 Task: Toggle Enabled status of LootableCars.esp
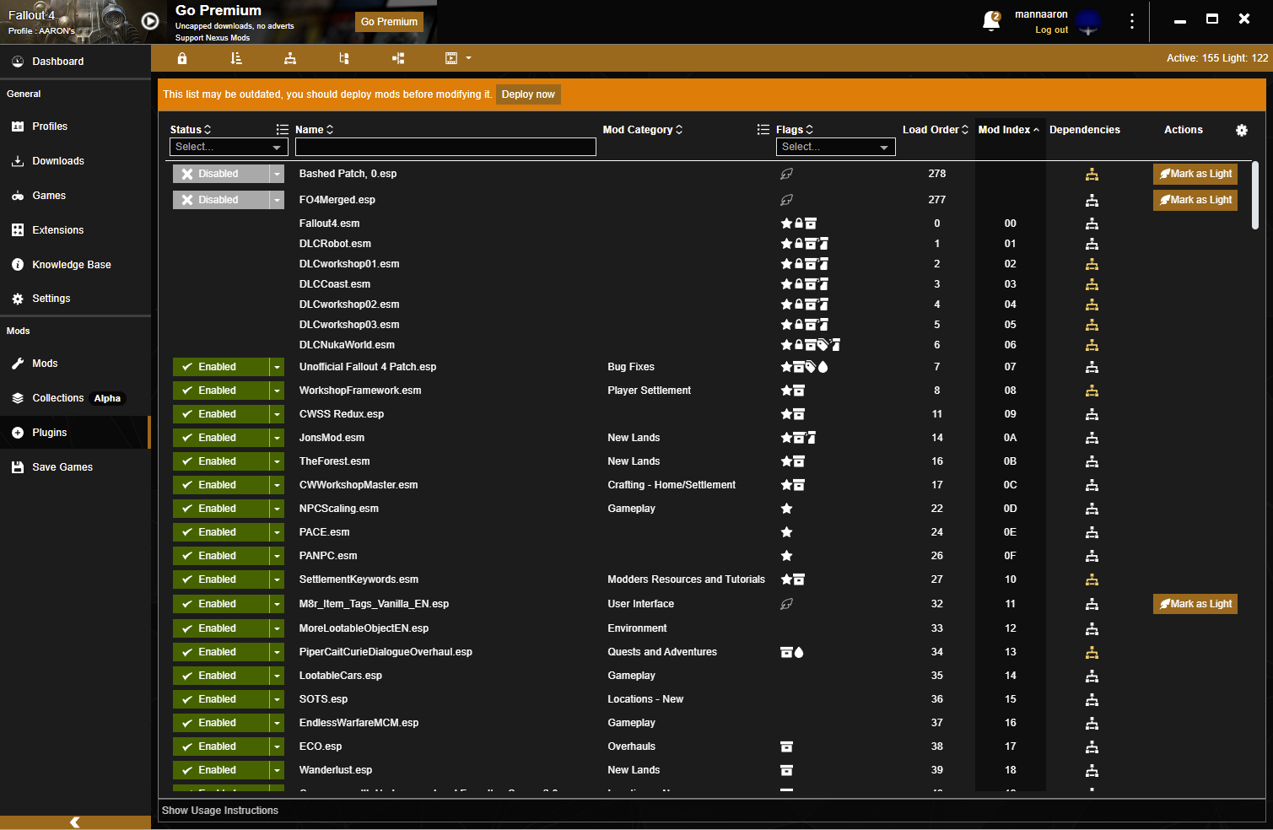point(221,676)
